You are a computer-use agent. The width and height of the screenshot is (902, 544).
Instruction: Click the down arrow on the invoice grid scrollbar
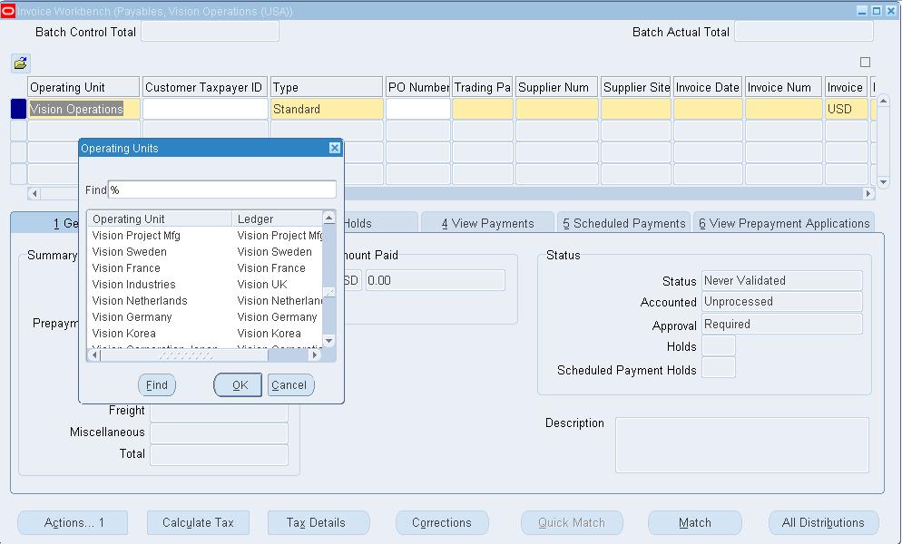point(881,180)
